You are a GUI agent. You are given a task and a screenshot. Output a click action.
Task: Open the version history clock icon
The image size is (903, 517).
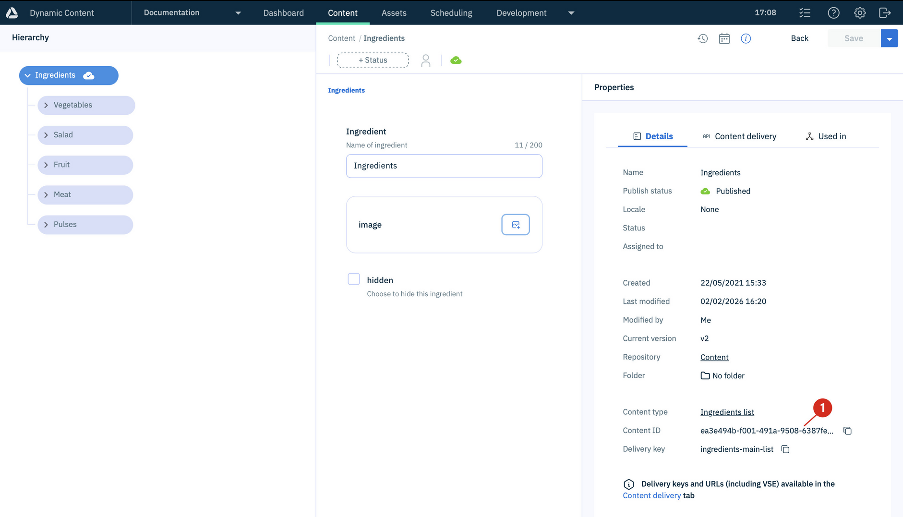click(x=702, y=38)
